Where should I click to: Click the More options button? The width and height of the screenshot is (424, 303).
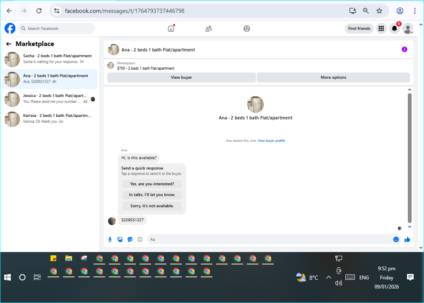pyautogui.click(x=333, y=78)
